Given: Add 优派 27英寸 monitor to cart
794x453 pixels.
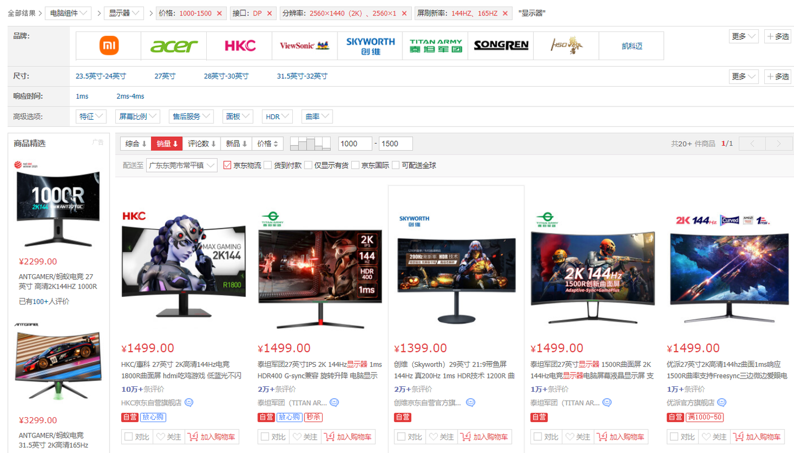Looking at the screenshot, I should pos(758,437).
